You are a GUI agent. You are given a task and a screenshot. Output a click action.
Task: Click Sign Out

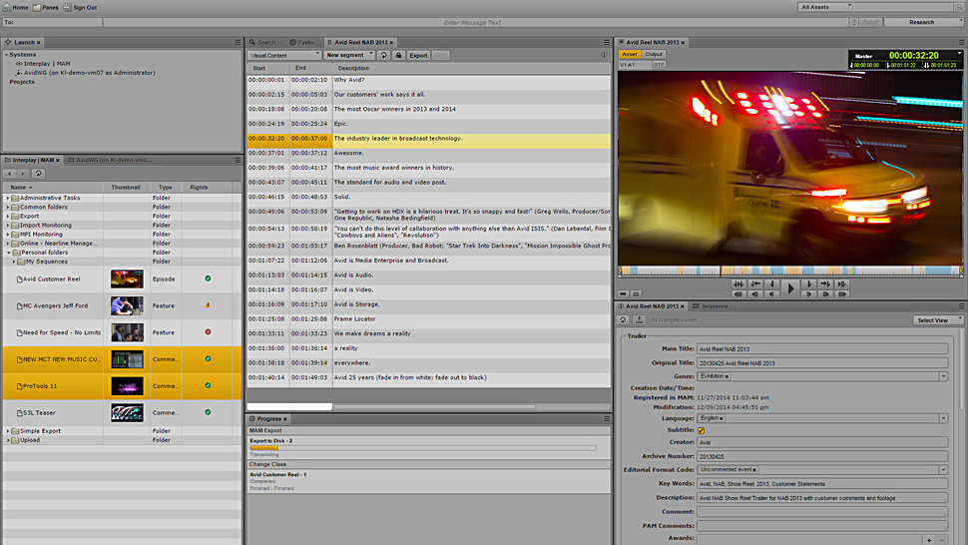80,7
